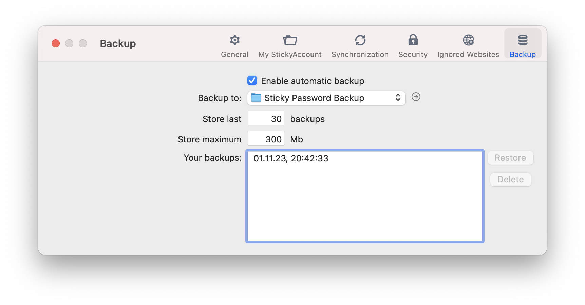This screenshot has height=305, width=585.
Task: Open the Ignored Websites globe icon
Action: click(x=468, y=40)
